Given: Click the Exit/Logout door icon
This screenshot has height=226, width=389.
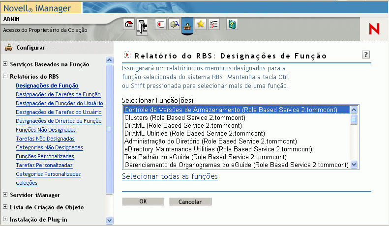Looking at the screenshot, I should (143, 26).
